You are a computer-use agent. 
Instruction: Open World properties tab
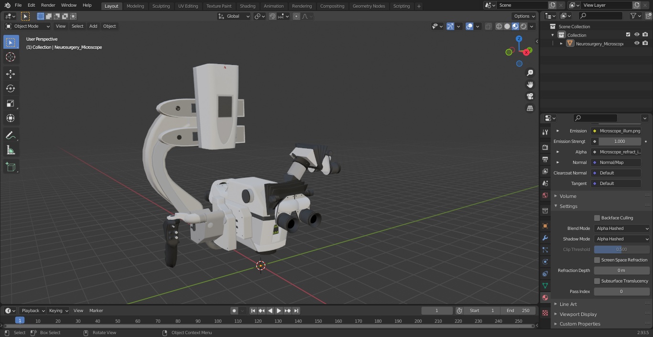tap(545, 195)
